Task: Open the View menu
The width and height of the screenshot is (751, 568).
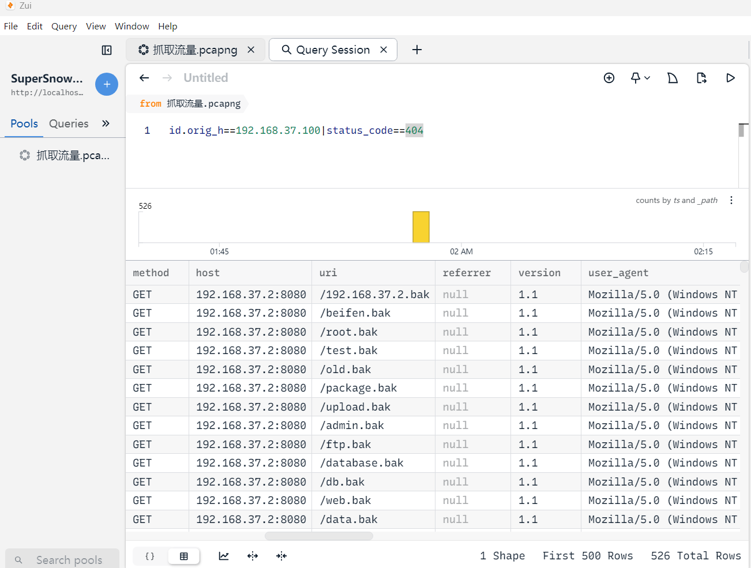Action: 96,27
